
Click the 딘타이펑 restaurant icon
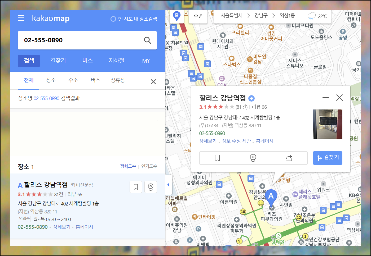click(195, 217)
